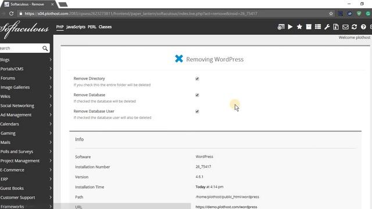This screenshot has width=372, height=209.
Task: Click the version value 4.6.1
Action: 199,176
